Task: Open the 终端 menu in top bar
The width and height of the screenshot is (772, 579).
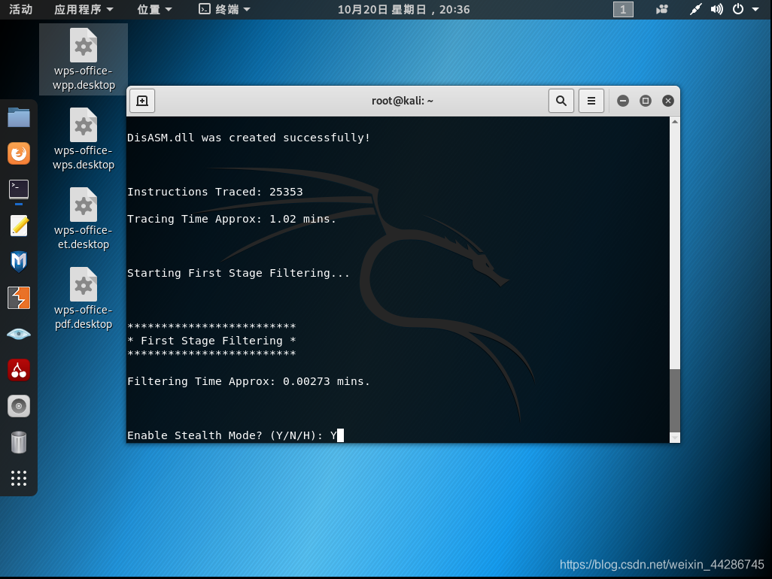Action: (224, 10)
